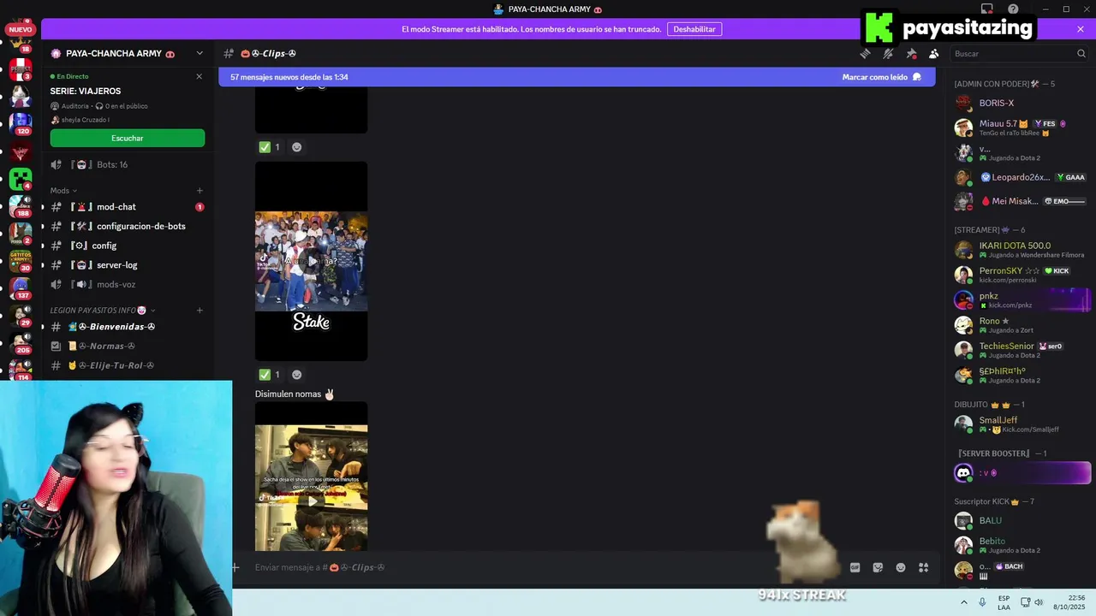
Task: Open the topmost partly visible video thumbnail
Action: coord(312,110)
